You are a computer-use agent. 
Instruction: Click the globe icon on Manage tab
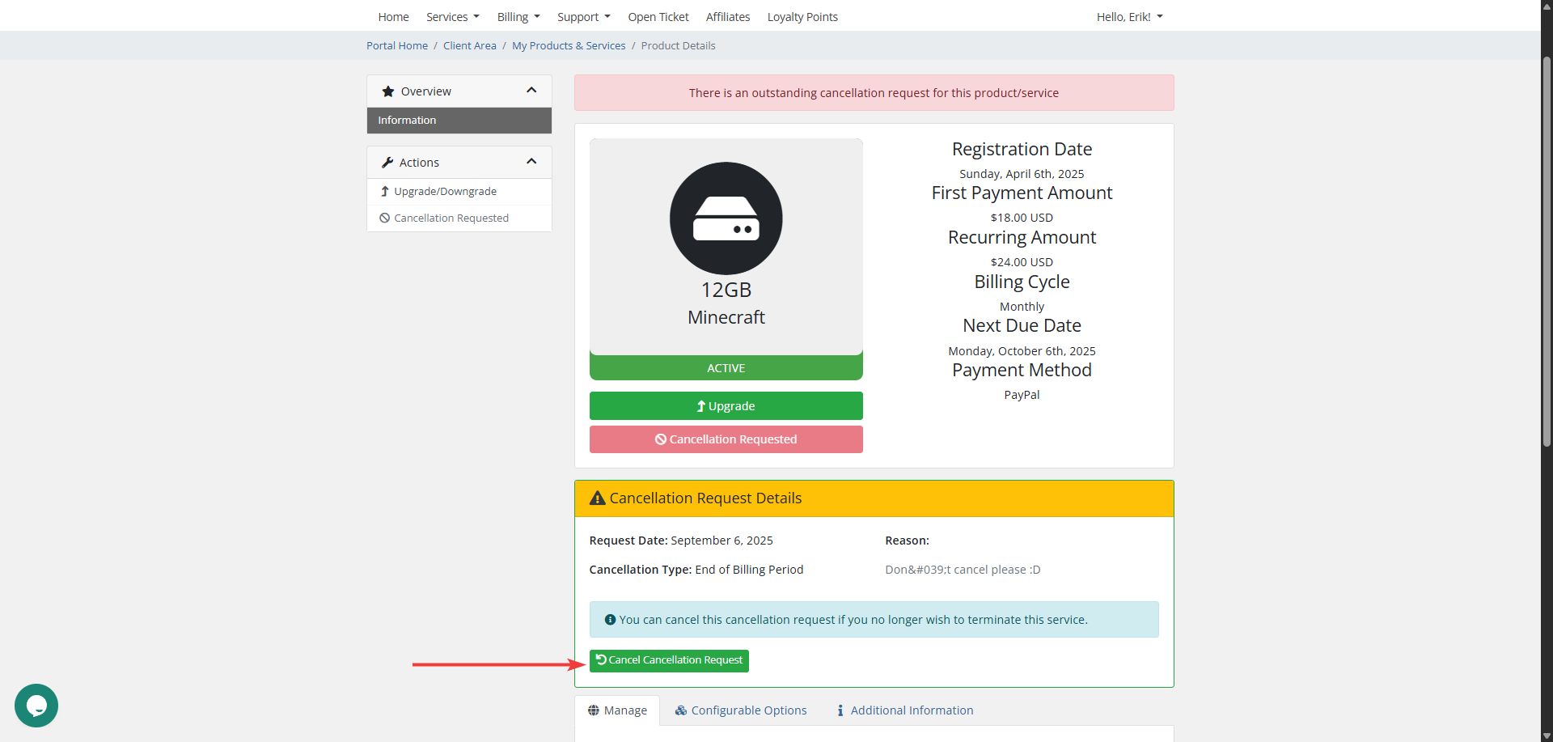pos(594,710)
